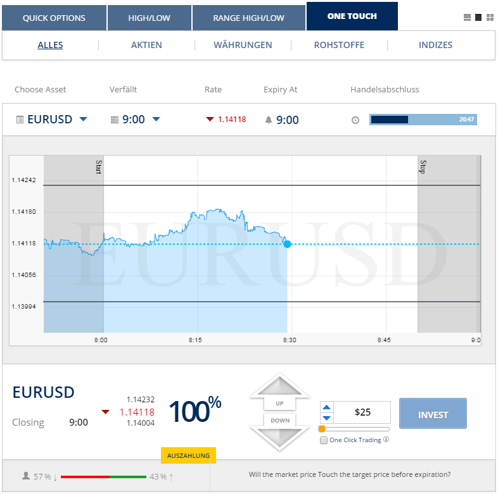Expand the 9:00 expiry time dropdown
498x494 pixels.
[156, 120]
